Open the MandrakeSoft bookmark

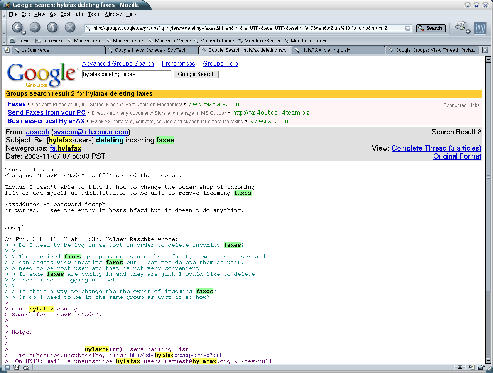(86, 41)
